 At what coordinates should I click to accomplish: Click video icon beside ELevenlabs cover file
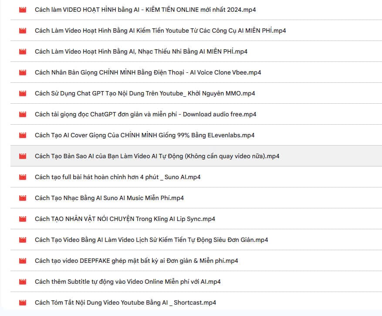pyautogui.click(x=23, y=135)
